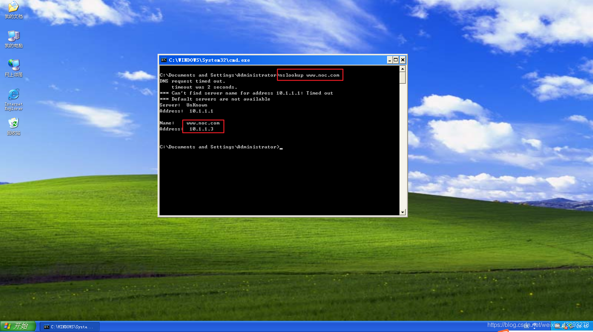
Task: Click the C:\WINDOWS\Syste... taskbar button
Action: tap(70, 327)
